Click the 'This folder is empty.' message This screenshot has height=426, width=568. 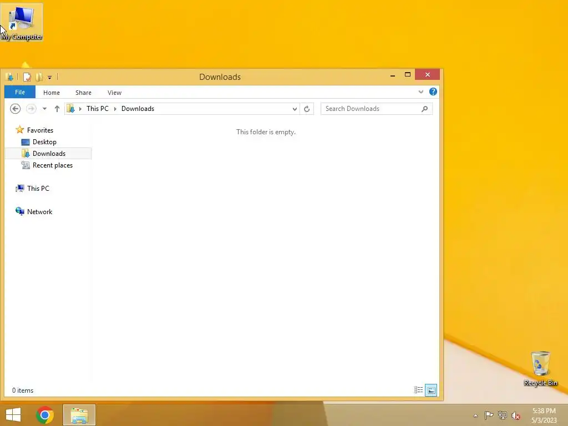click(x=266, y=132)
